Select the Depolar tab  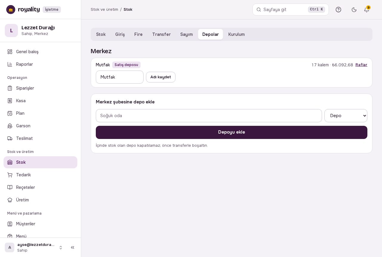pos(210,34)
